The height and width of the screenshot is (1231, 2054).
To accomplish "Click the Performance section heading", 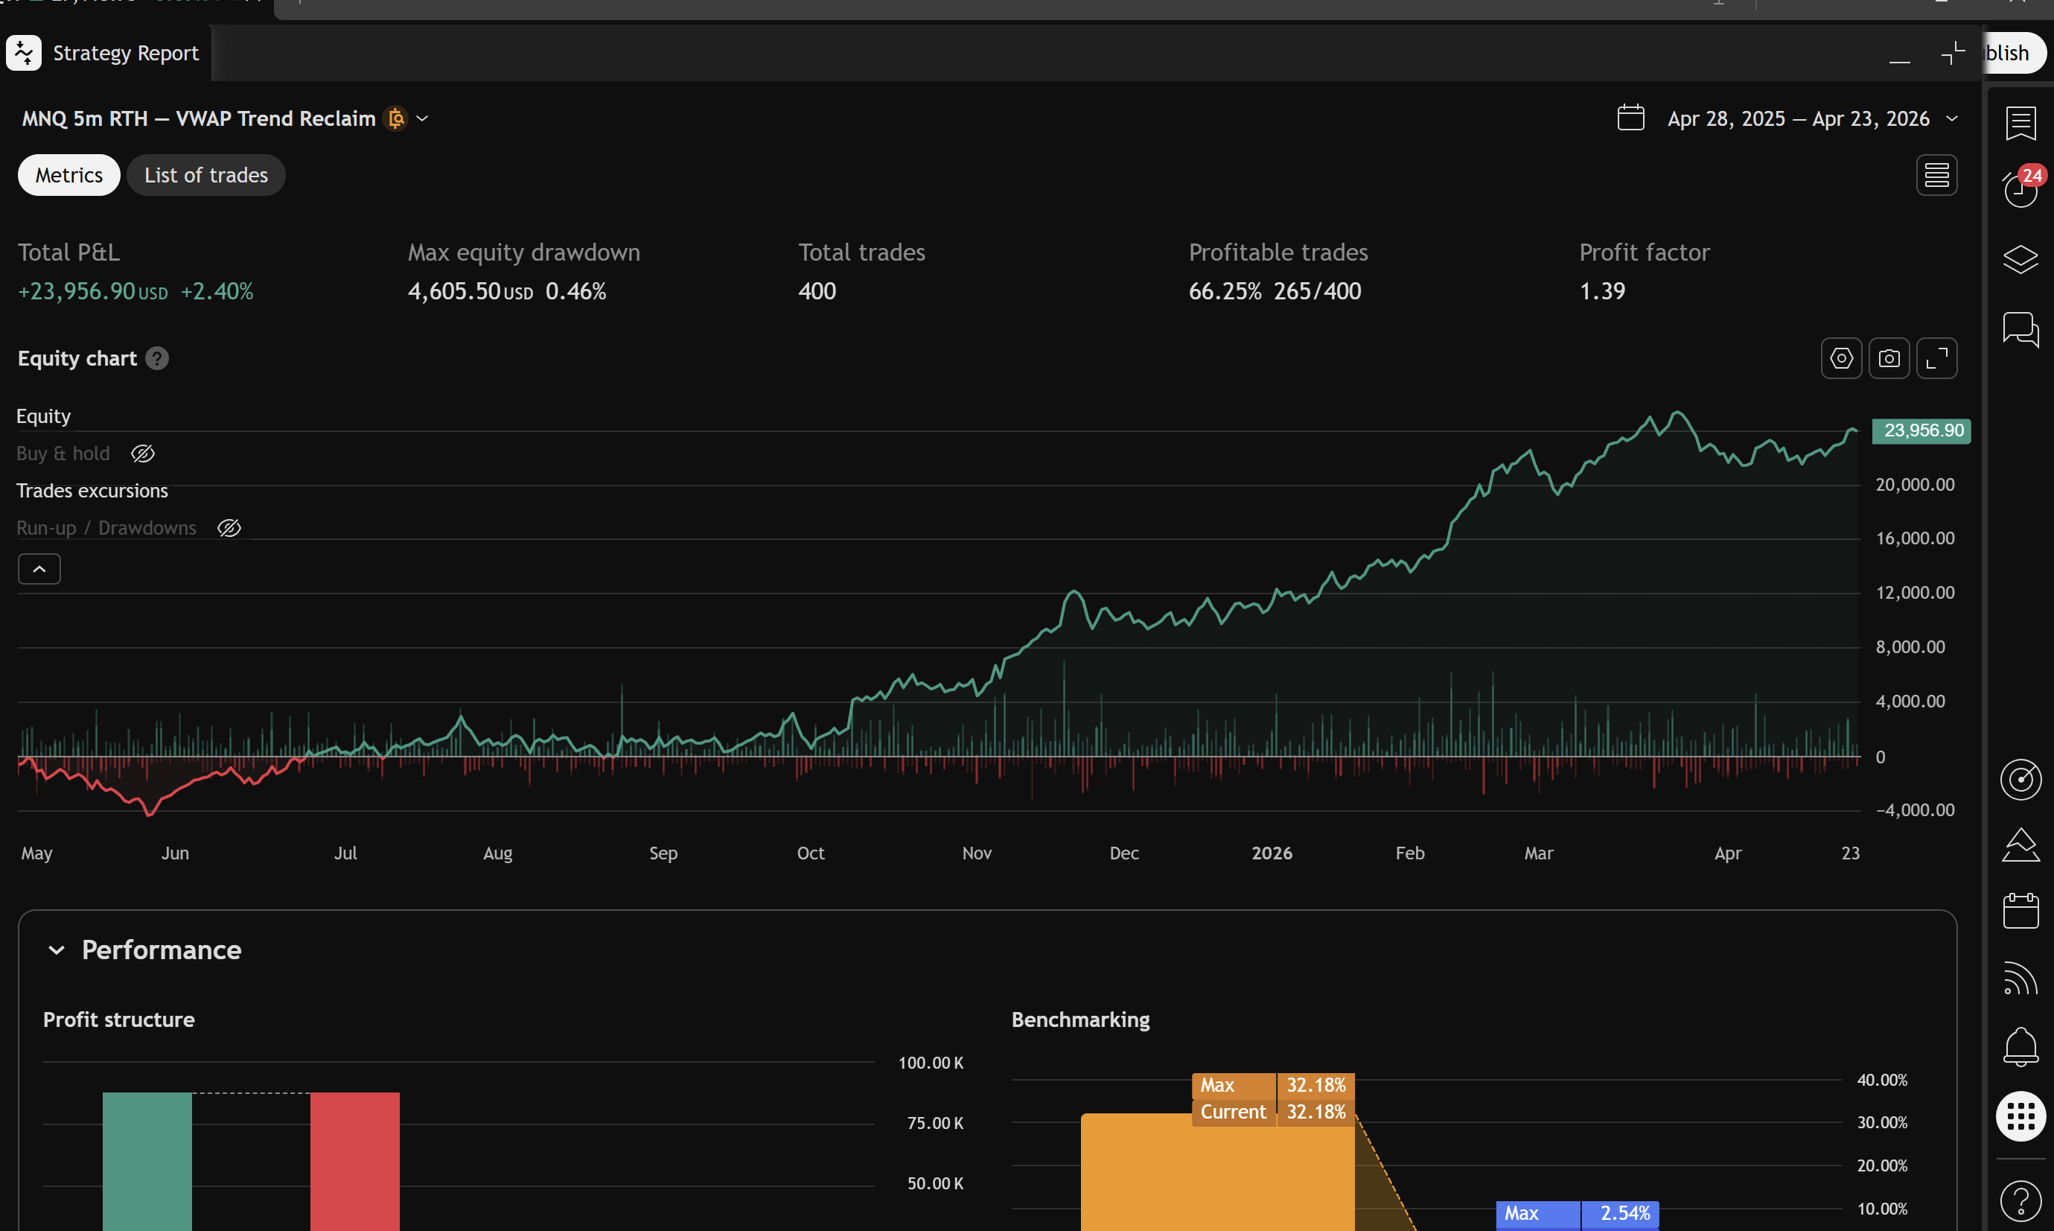I will pyautogui.click(x=162, y=951).
